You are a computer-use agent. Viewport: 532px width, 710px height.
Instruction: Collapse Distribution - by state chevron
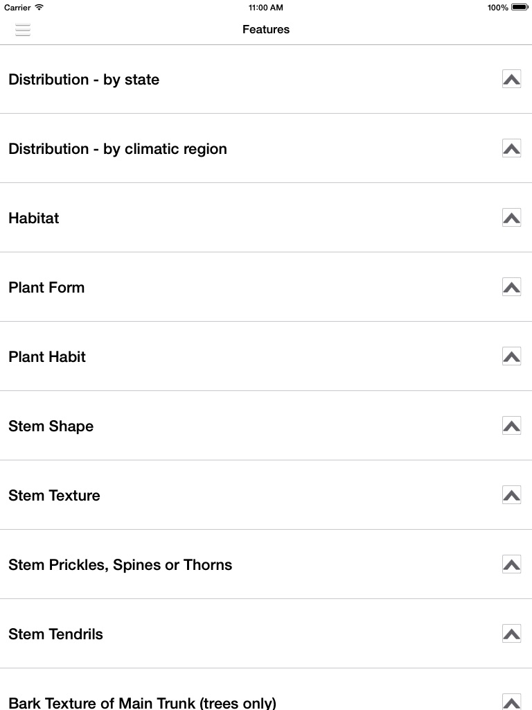(x=511, y=79)
